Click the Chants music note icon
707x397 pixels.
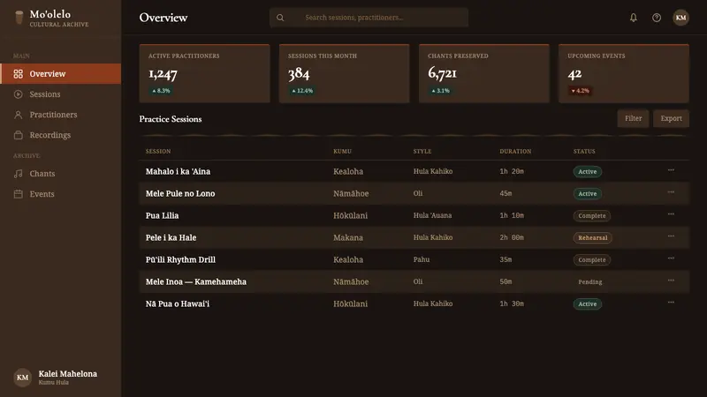click(x=18, y=173)
